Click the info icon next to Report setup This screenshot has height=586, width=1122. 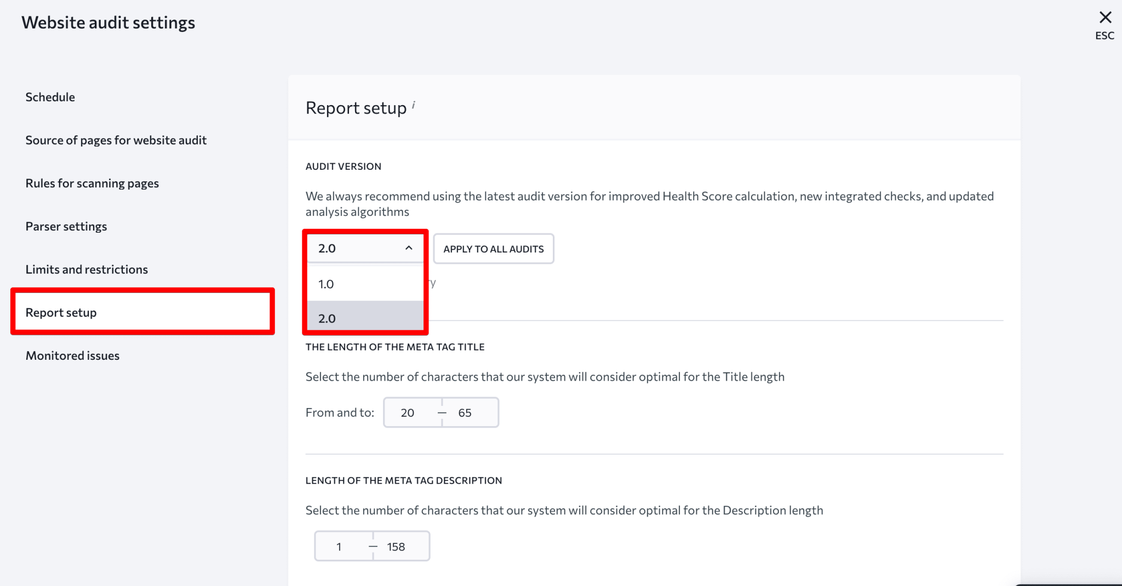coord(414,104)
